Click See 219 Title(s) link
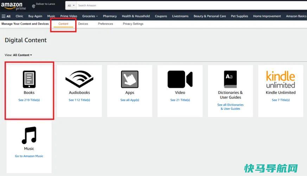The image size is (307, 176). click(29, 100)
